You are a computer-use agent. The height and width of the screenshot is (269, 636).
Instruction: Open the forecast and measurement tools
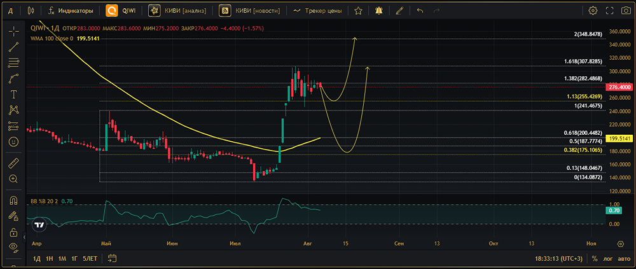click(x=14, y=126)
